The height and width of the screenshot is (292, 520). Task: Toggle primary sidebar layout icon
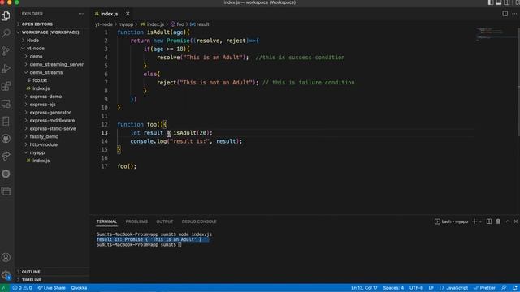491,2
